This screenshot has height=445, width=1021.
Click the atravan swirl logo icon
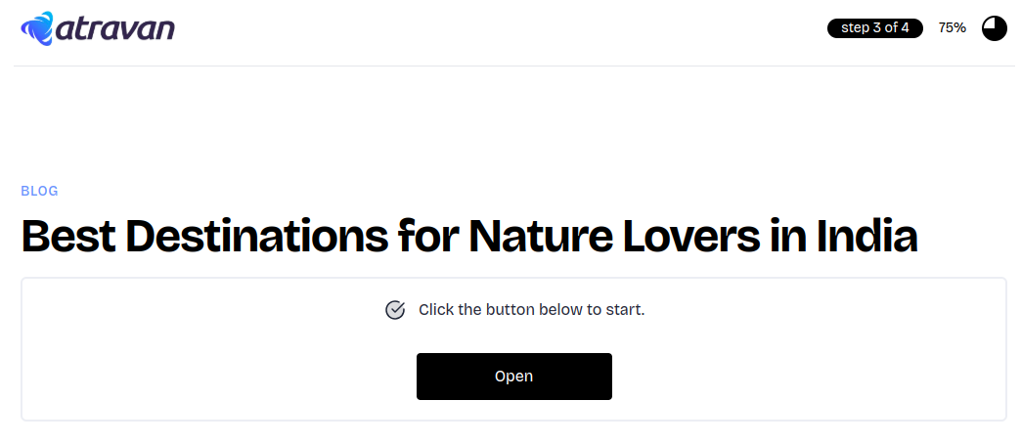[x=37, y=28]
